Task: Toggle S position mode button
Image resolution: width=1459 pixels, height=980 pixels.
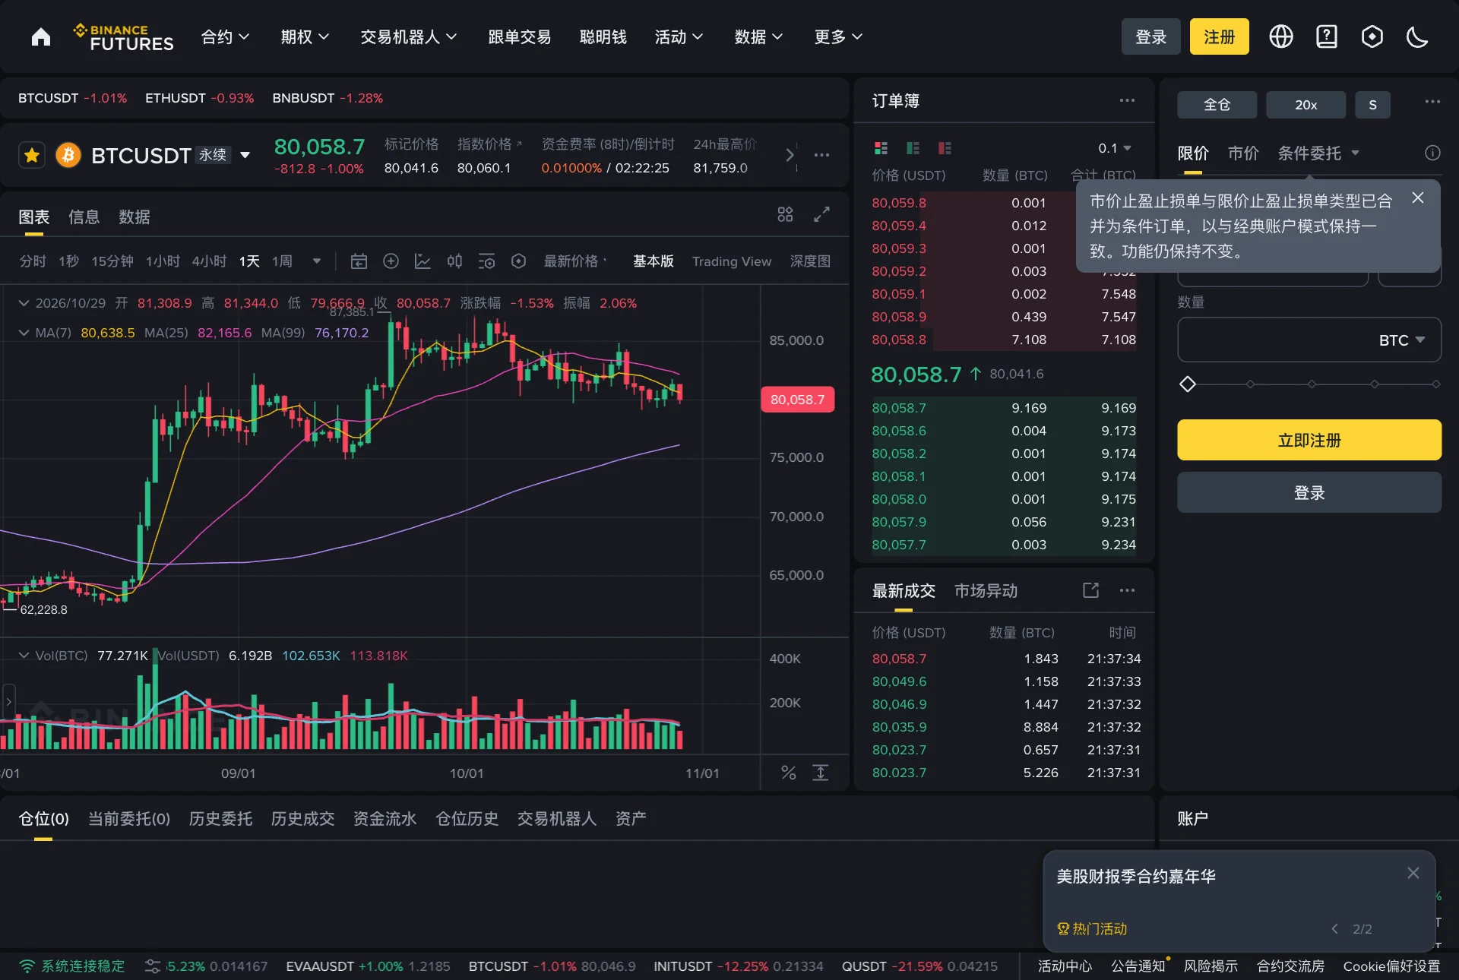Action: pos(1372,105)
